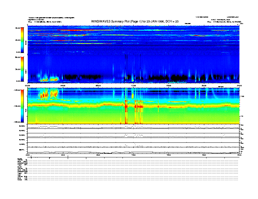Click the 12:00 label below magnetic field plot
258x199 pixels.
coord(134,155)
